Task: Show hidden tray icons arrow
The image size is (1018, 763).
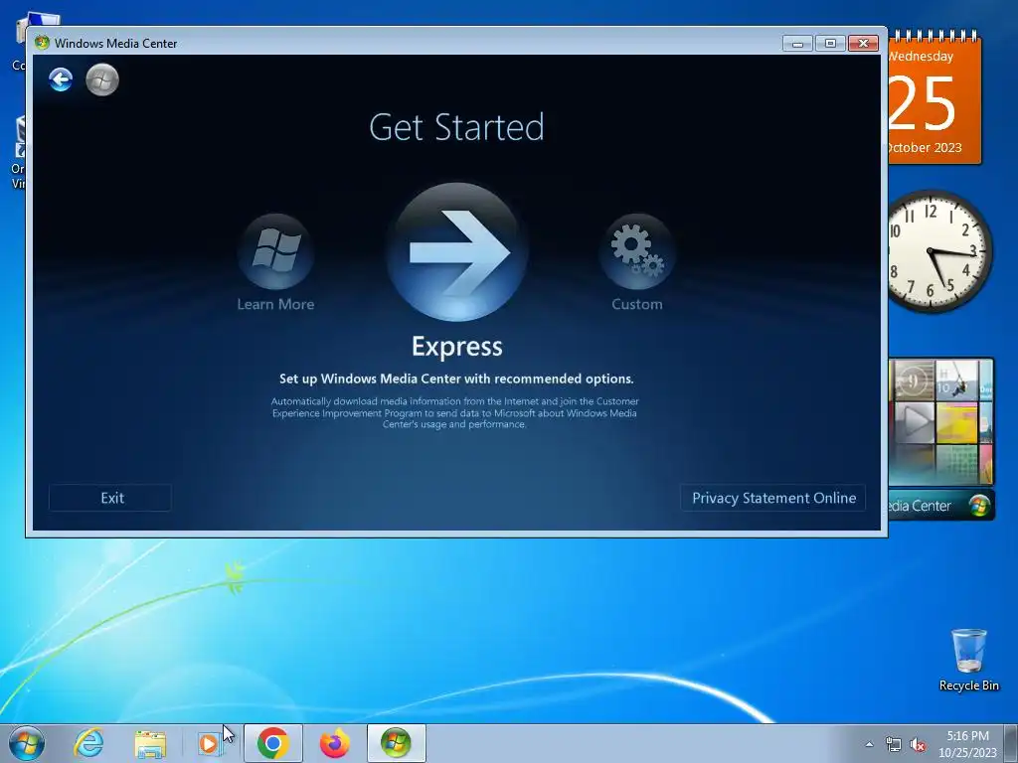Action: (869, 745)
